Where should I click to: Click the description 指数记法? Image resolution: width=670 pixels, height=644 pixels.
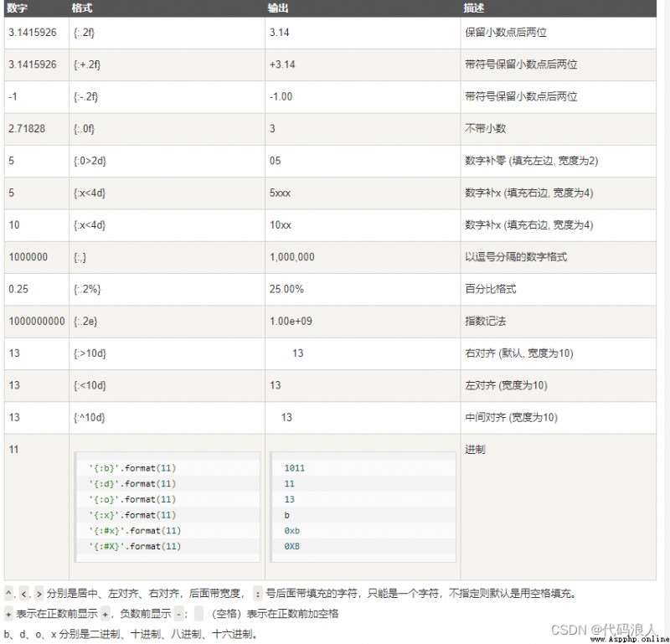point(486,321)
